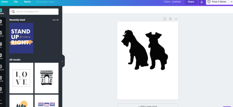Select the Templates sidebar tab
233x107 pixels.
tap(1, 11)
